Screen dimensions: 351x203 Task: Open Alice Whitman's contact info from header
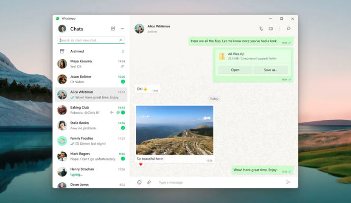[x=159, y=28]
